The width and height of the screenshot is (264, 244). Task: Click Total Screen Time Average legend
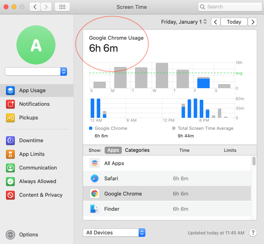(x=206, y=128)
